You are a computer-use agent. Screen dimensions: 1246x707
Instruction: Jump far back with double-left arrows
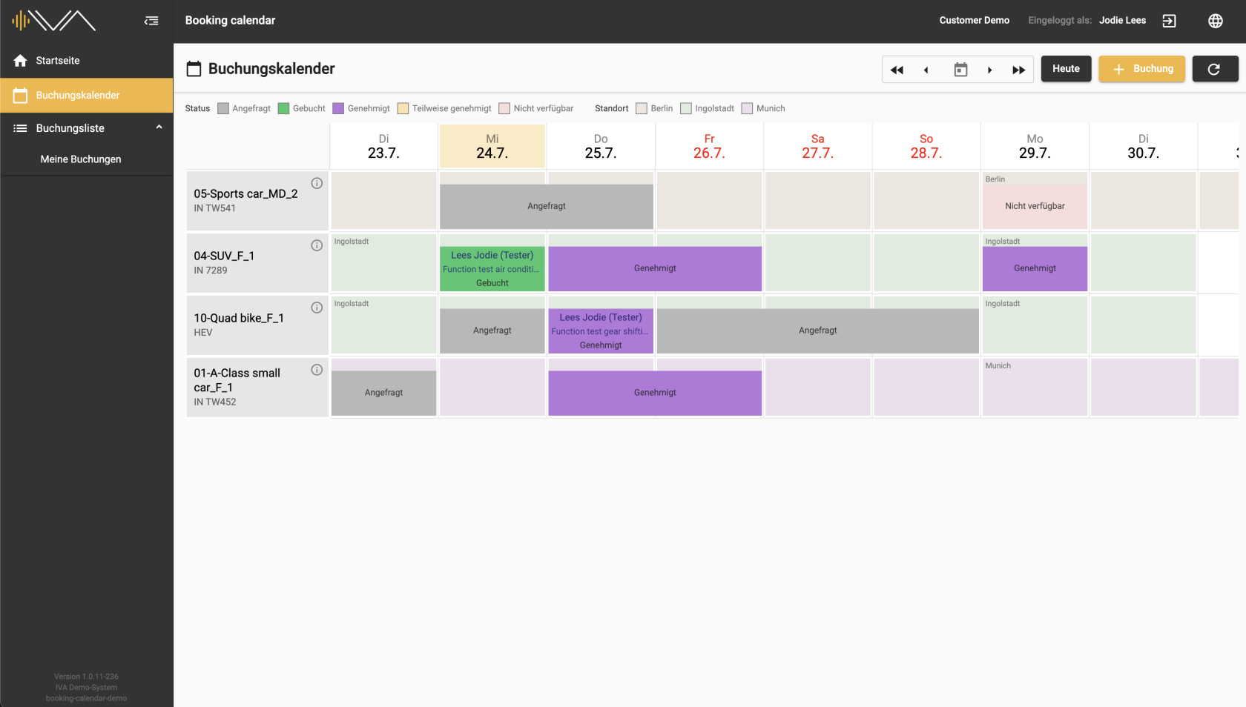[x=897, y=70]
